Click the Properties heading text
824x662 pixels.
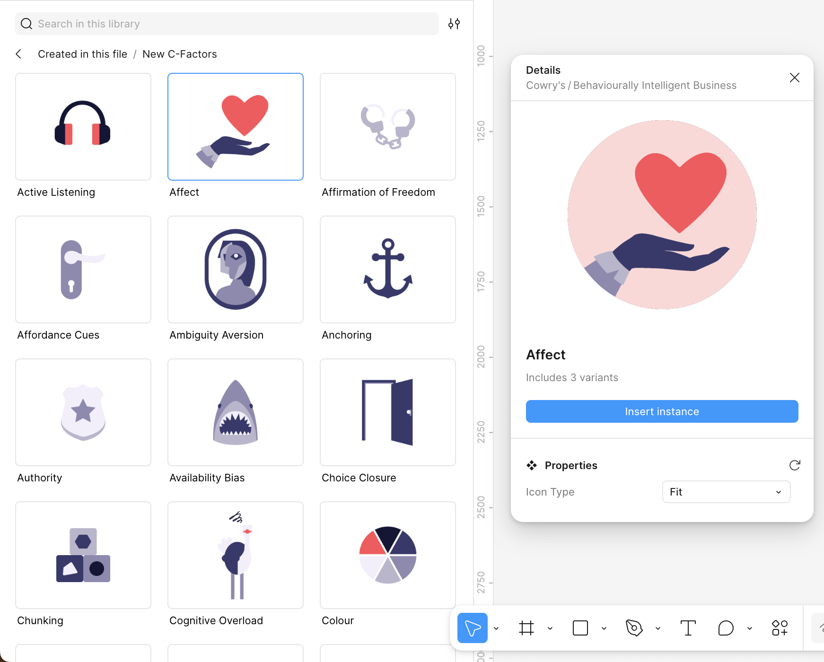[571, 465]
